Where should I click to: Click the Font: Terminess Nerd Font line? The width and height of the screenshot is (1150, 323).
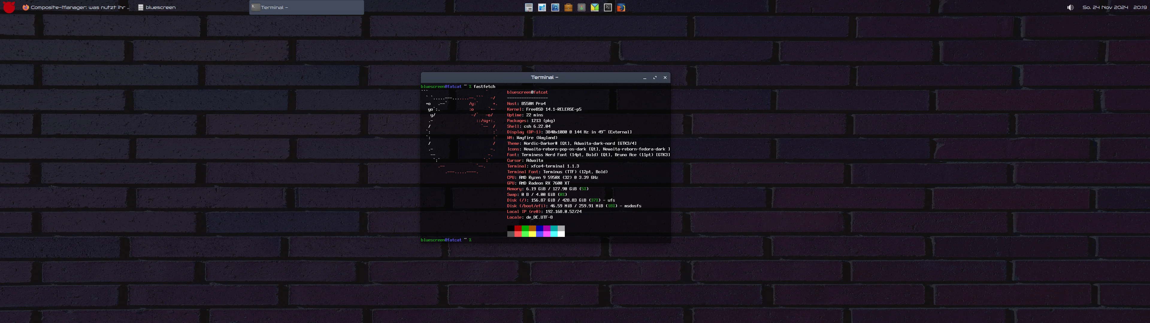pos(588,155)
